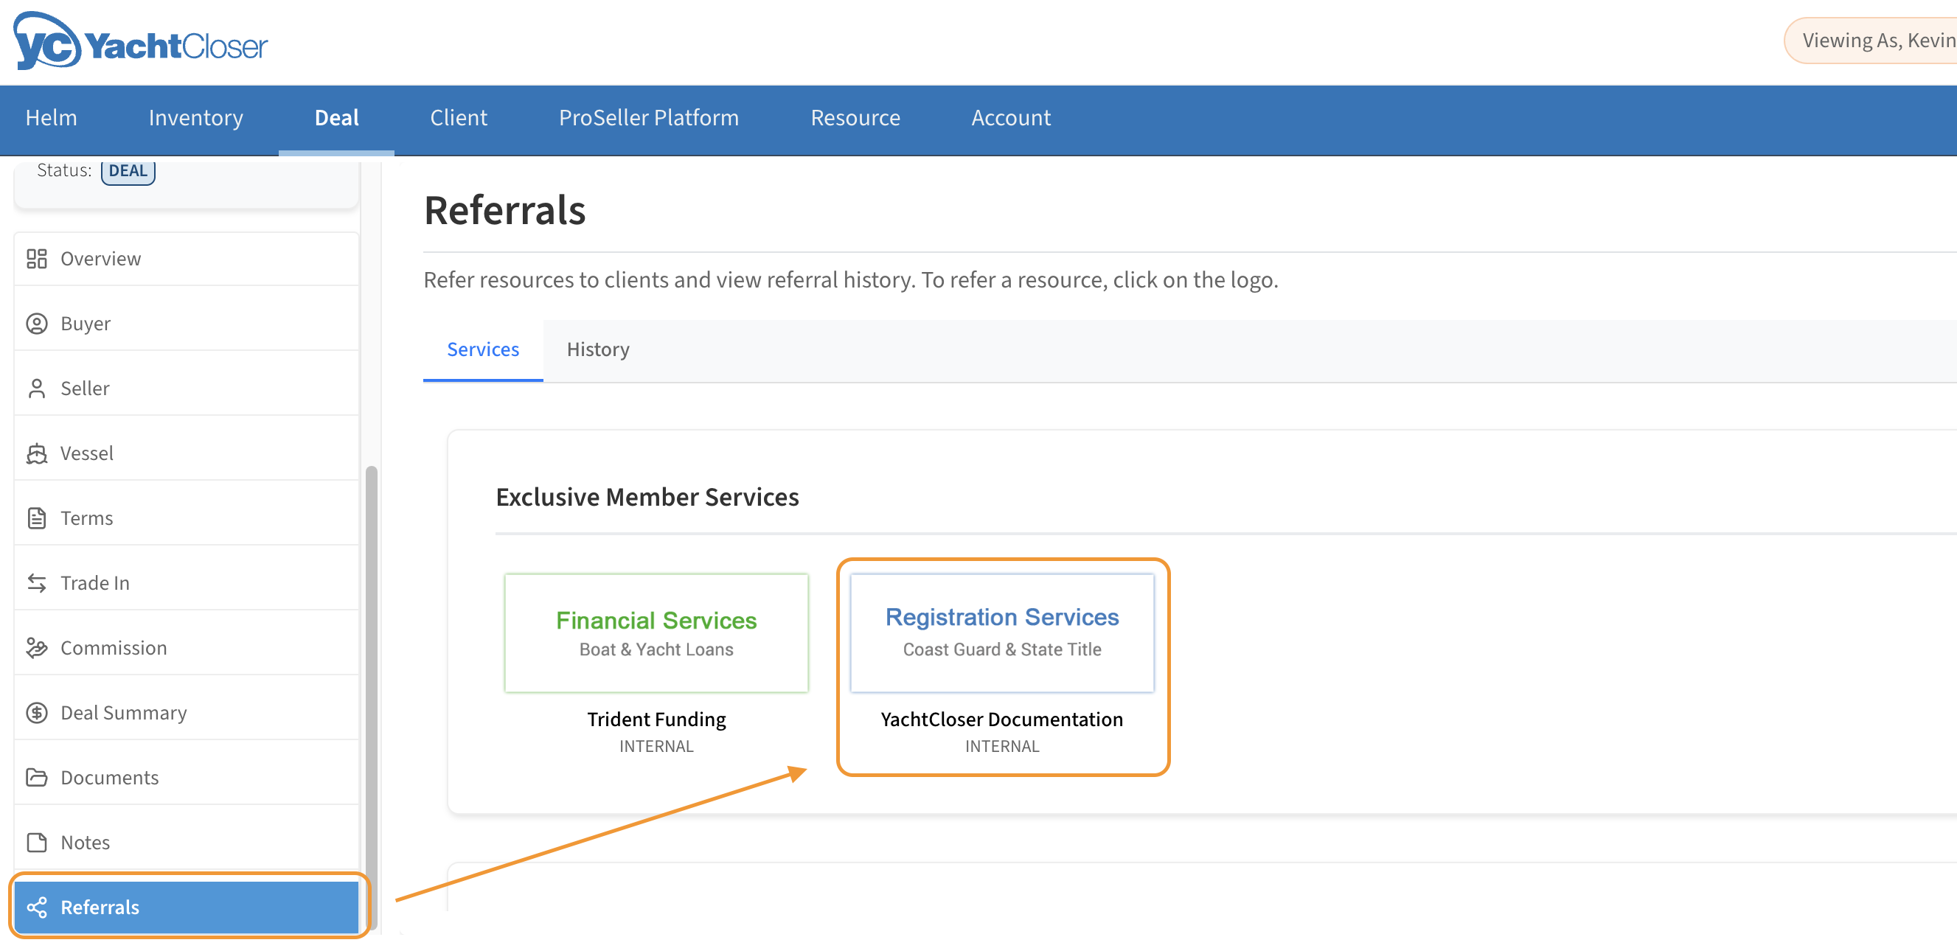Open the Documents folder item
Viewport: 1957px width, 951px height.
tap(109, 778)
